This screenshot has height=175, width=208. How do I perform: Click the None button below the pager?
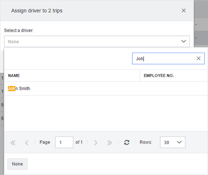coord(17,164)
